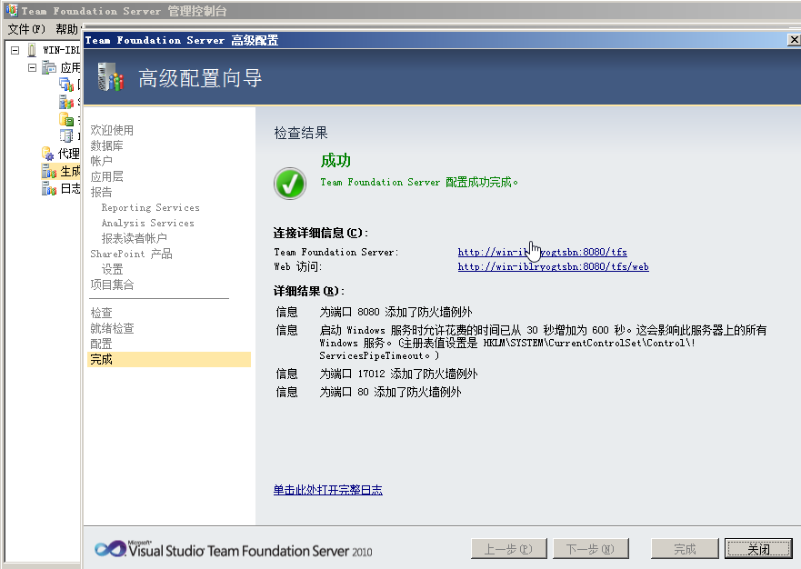Select the second child icon under the 应用 node
Screen dimensions: 801x569
click(65, 102)
